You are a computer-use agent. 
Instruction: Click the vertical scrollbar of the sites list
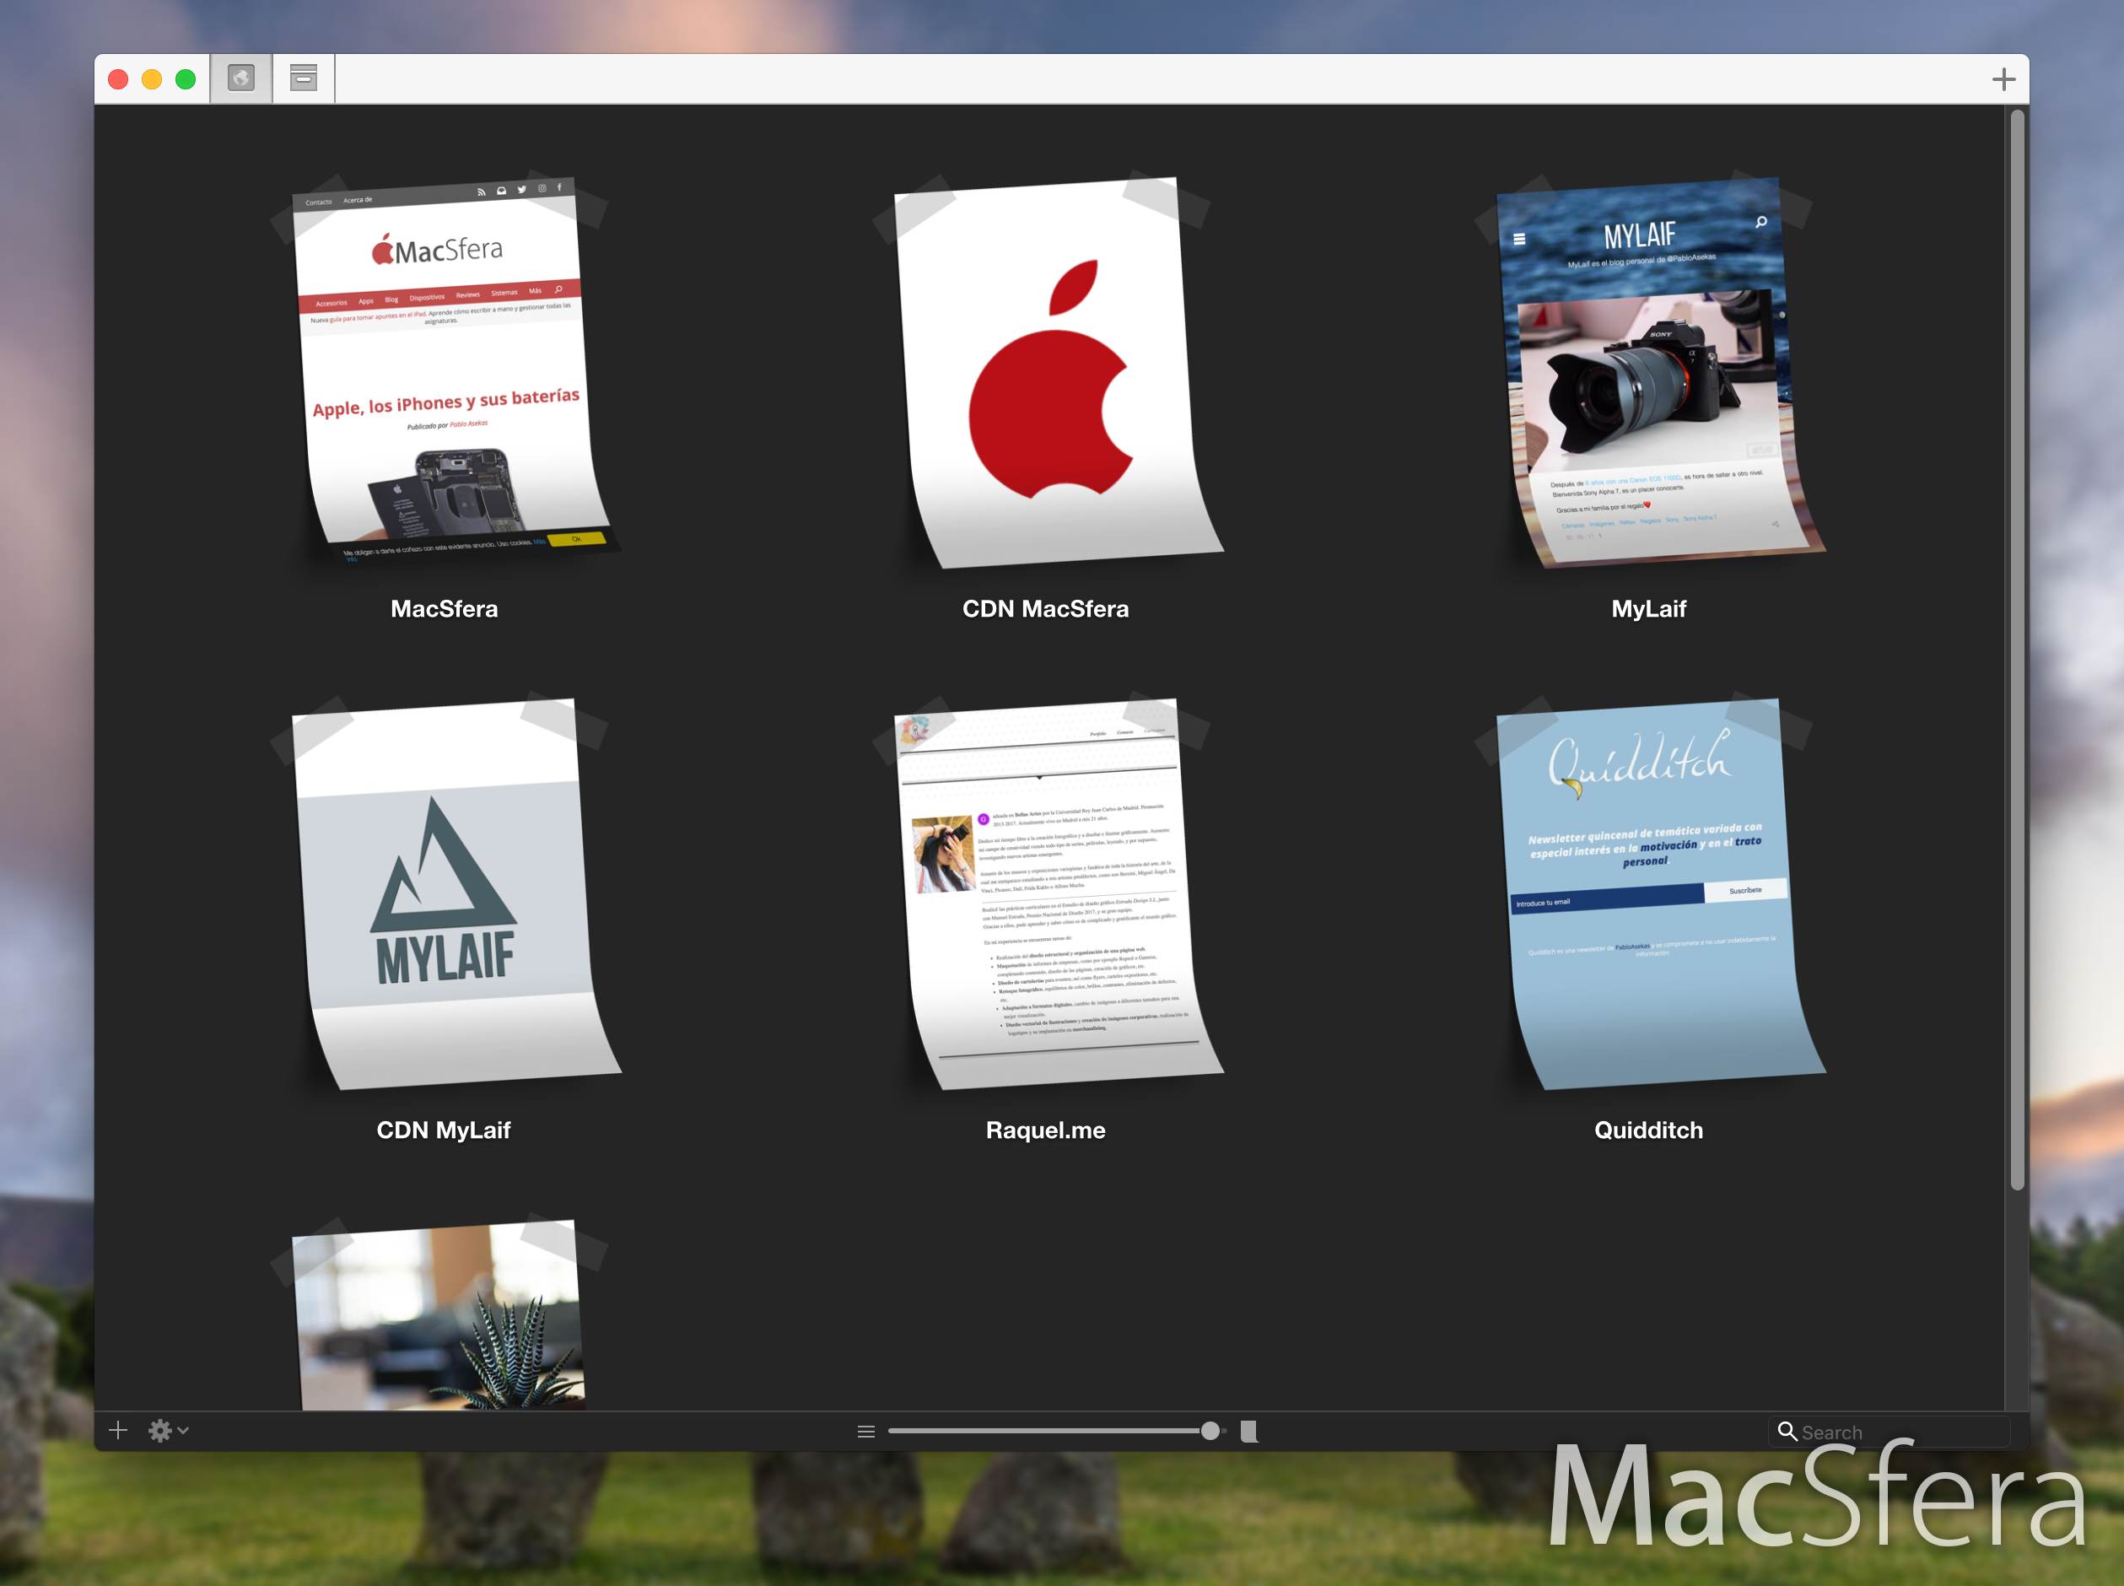tap(2017, 649)
